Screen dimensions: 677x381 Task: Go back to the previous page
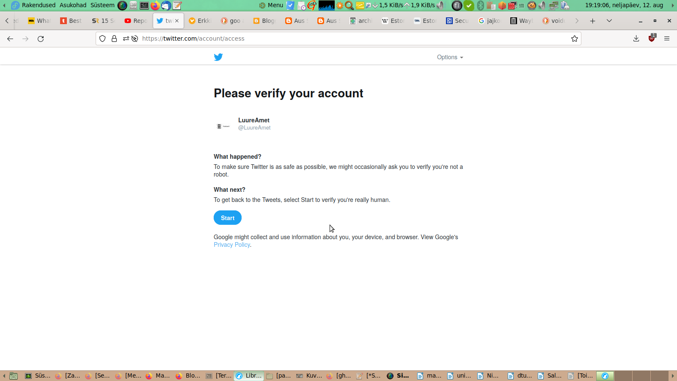point(10,39)
